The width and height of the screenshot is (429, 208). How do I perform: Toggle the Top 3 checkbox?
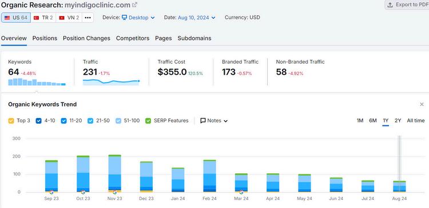coord(11,120)
